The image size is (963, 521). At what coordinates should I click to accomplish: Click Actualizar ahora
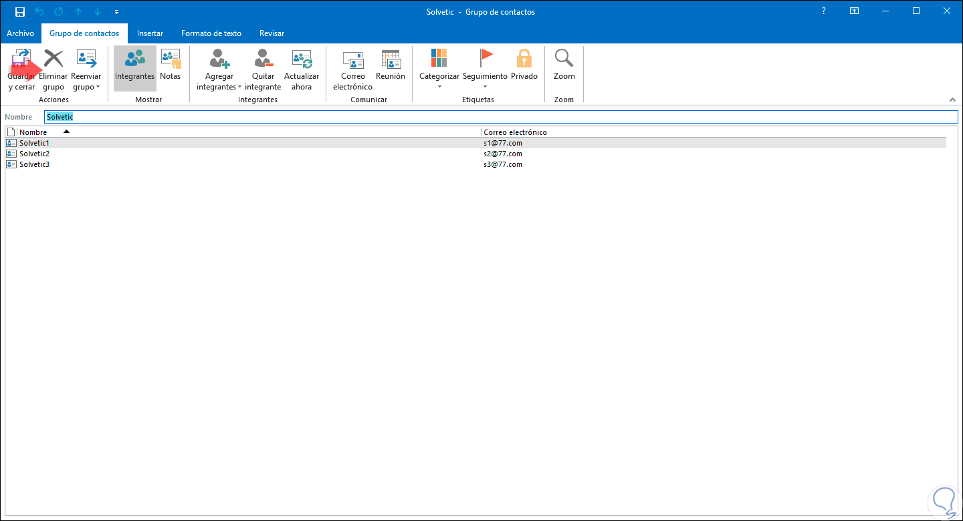coord(302,69)
